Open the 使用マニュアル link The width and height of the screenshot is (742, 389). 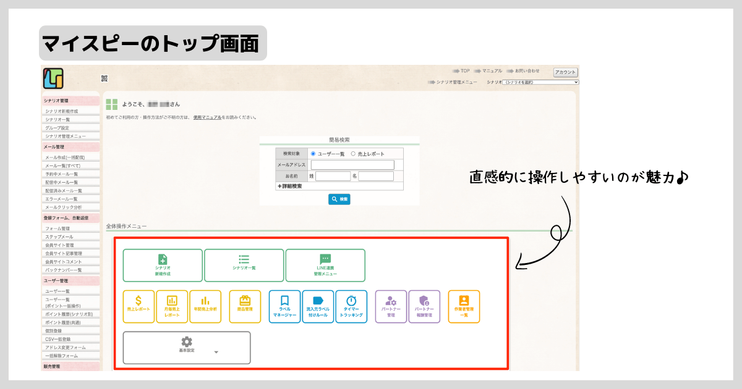point(207,117)
